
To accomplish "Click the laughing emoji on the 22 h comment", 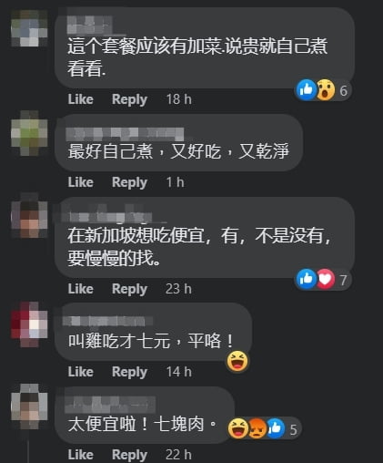I will click(x=238, y=428).
